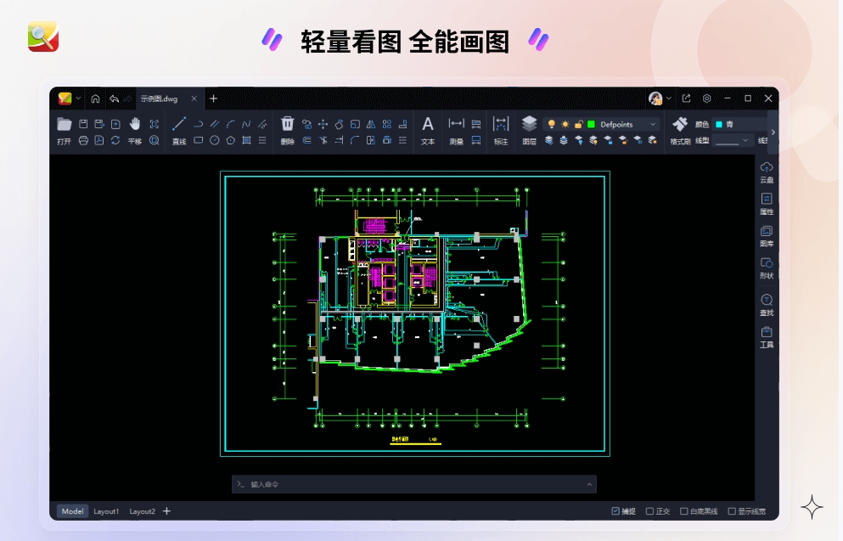Switch to the Layout1 tab

[x=106, y=511]
